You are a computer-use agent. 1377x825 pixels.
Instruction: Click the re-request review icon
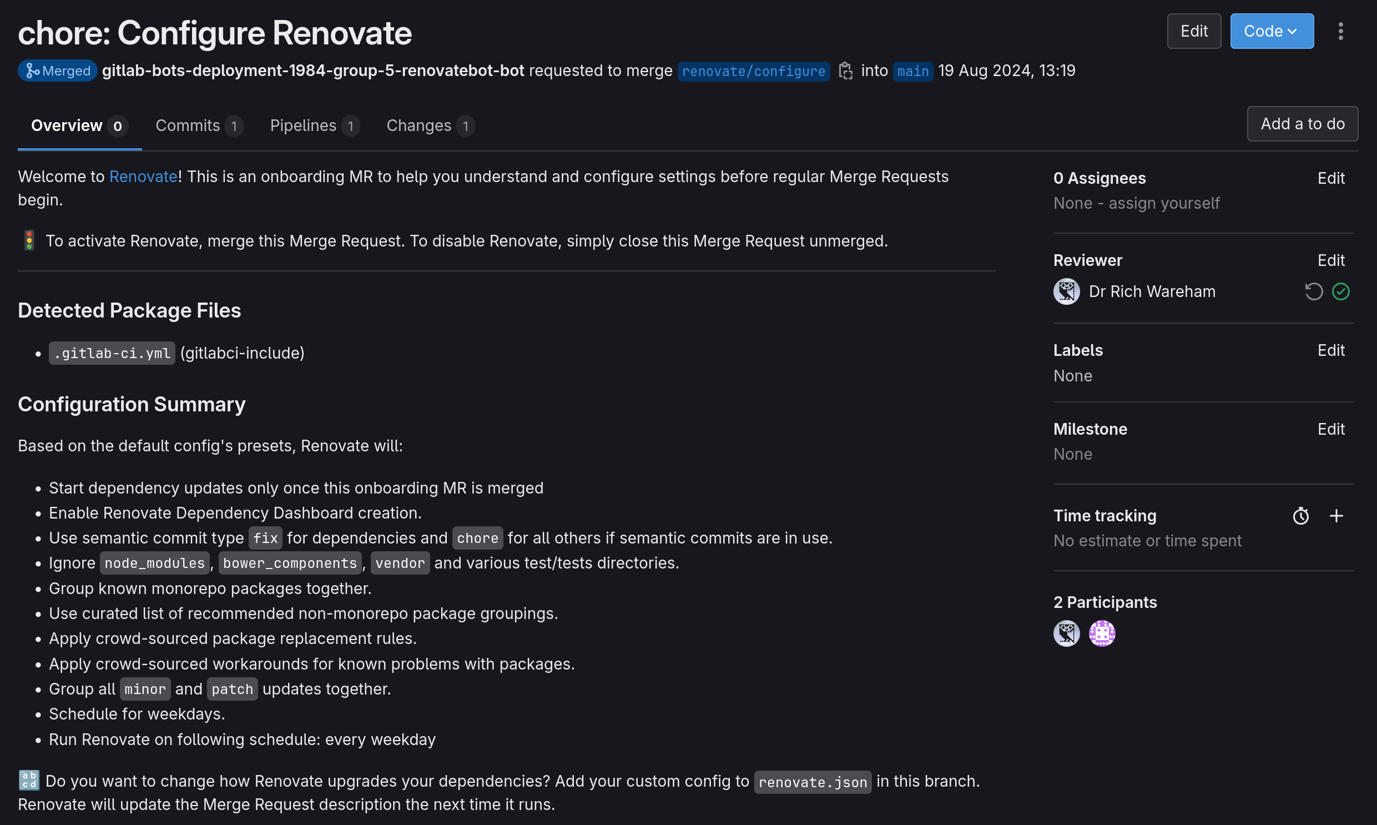click(1314, 291)
